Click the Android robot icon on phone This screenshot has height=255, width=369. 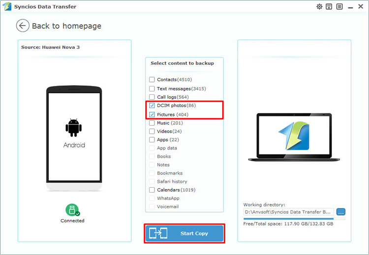coord(74,128)
